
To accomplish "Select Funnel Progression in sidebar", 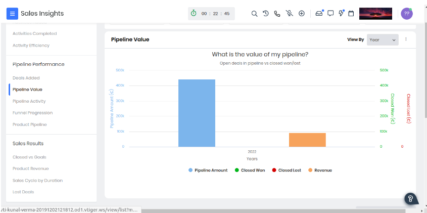I will tap(32, 113).
